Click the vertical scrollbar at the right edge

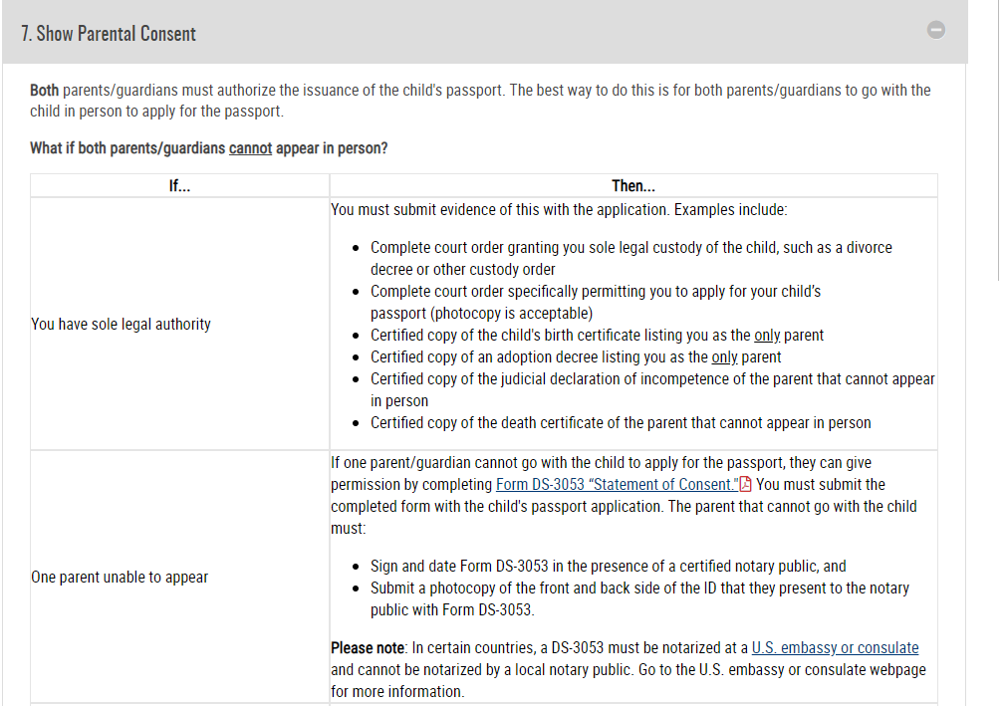998,139
